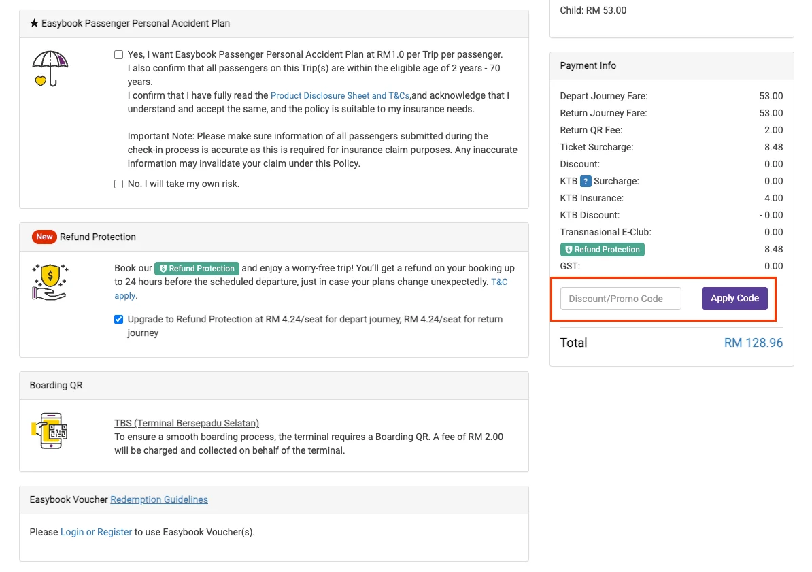Click the Boarding QR phone icon
Image resolution: width=812 pixels, height=572 pixels.
(x=50, y=431)
